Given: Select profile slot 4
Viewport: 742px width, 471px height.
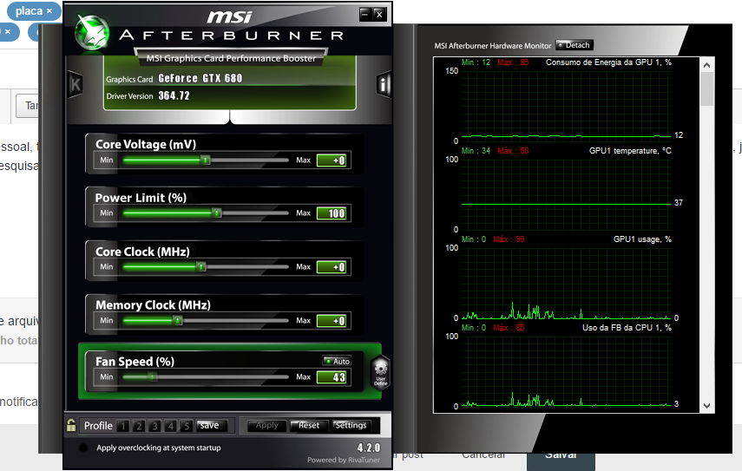Looking at the screenshot, I should pos(171,426).
